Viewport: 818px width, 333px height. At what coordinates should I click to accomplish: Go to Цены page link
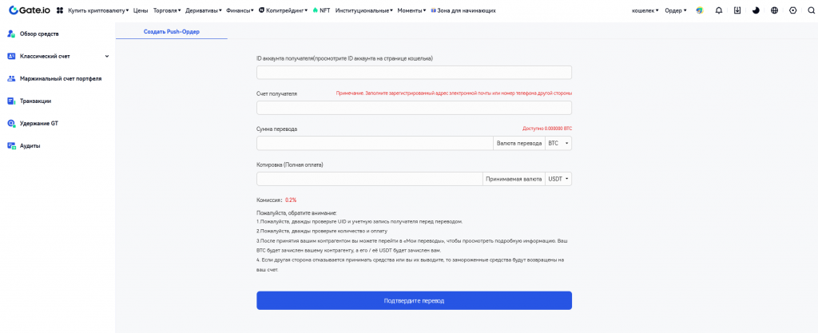click(x=141, y=10)
